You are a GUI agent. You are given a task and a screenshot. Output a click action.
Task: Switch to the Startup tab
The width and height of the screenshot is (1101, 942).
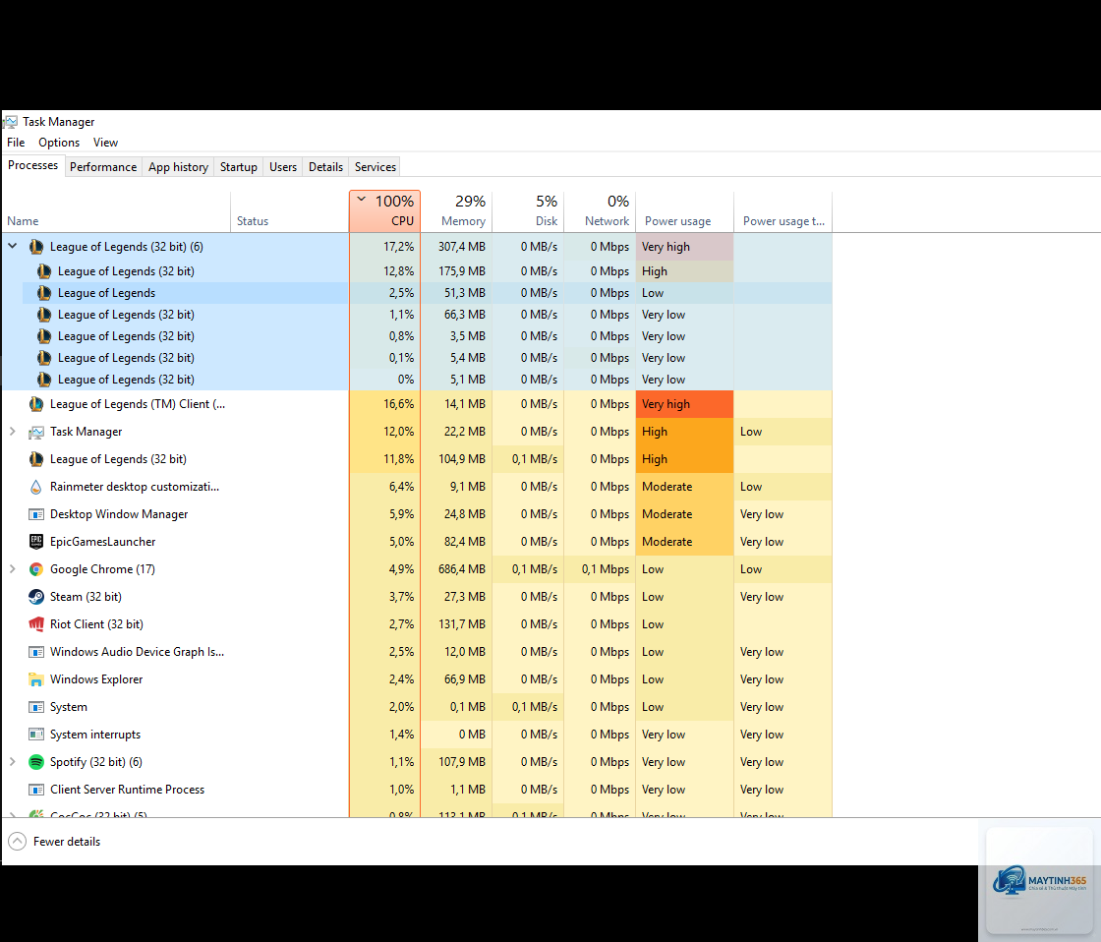(x=239, y=167)
